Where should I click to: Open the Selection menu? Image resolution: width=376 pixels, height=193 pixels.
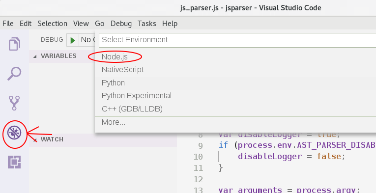[52, 24]
